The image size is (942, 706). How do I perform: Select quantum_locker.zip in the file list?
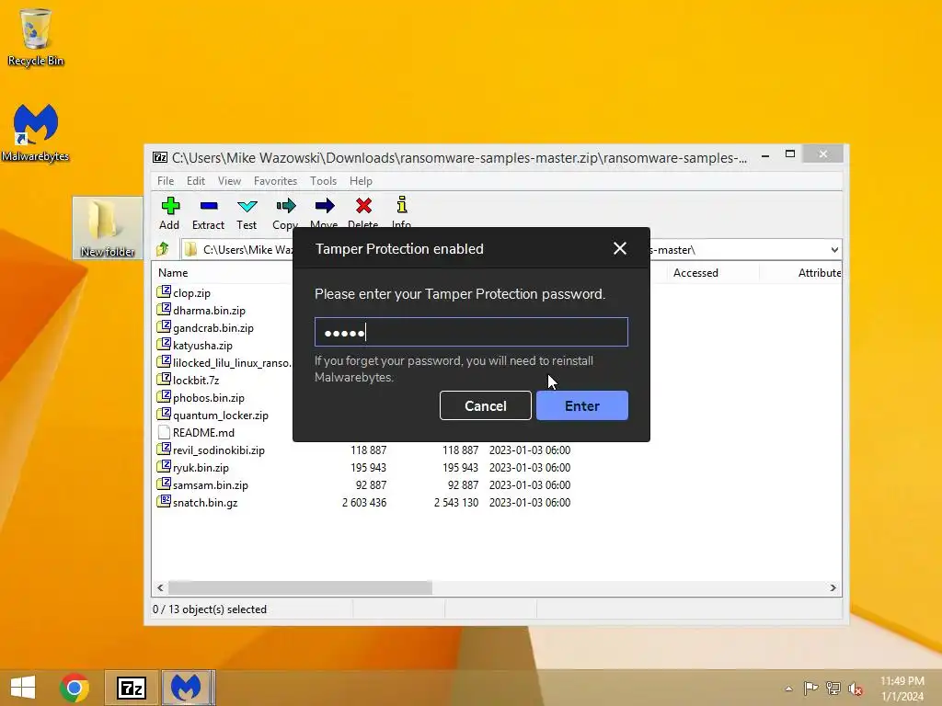221,415
